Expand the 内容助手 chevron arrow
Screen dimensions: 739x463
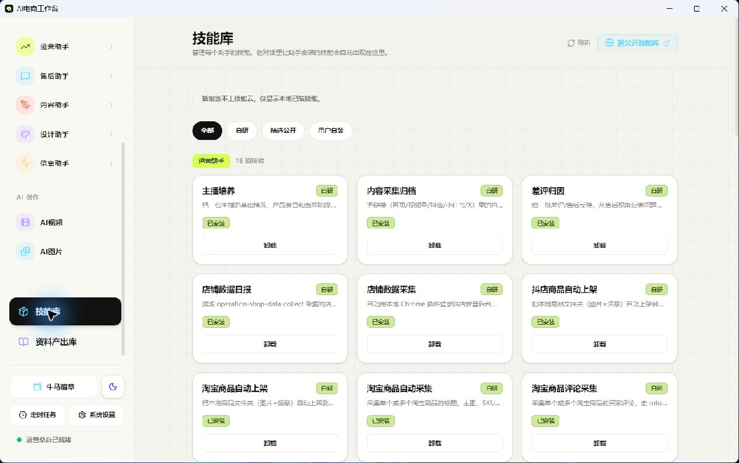pyautogui.click(x=111, y=105)
